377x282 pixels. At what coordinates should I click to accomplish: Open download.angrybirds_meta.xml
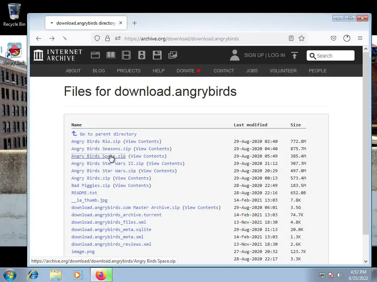[107, 237]
